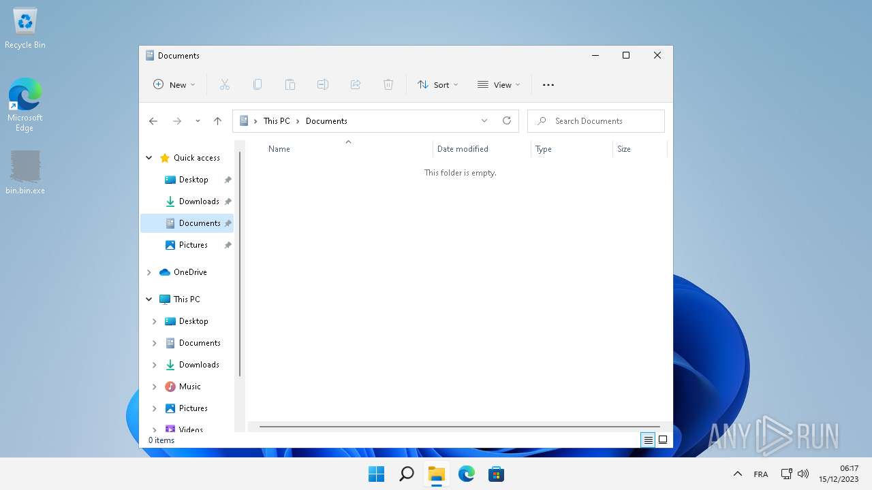The width and height of the screenshot is (872, 490).
Task: Select Downloads in Quick access
Action: coord(187,201)
